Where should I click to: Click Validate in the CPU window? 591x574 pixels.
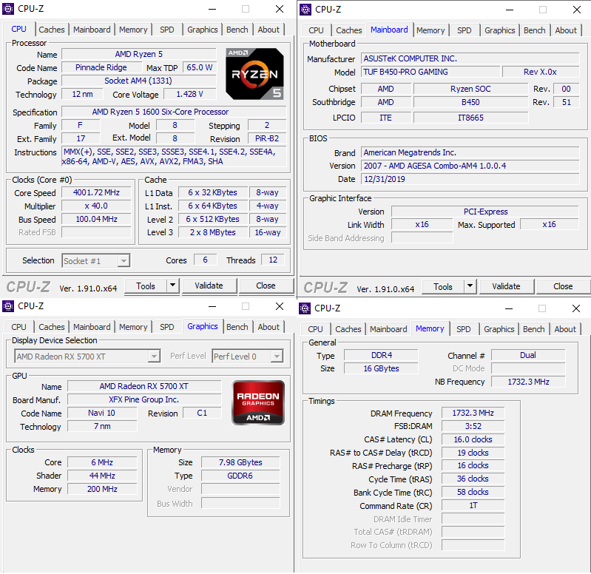tap(209, 286)
